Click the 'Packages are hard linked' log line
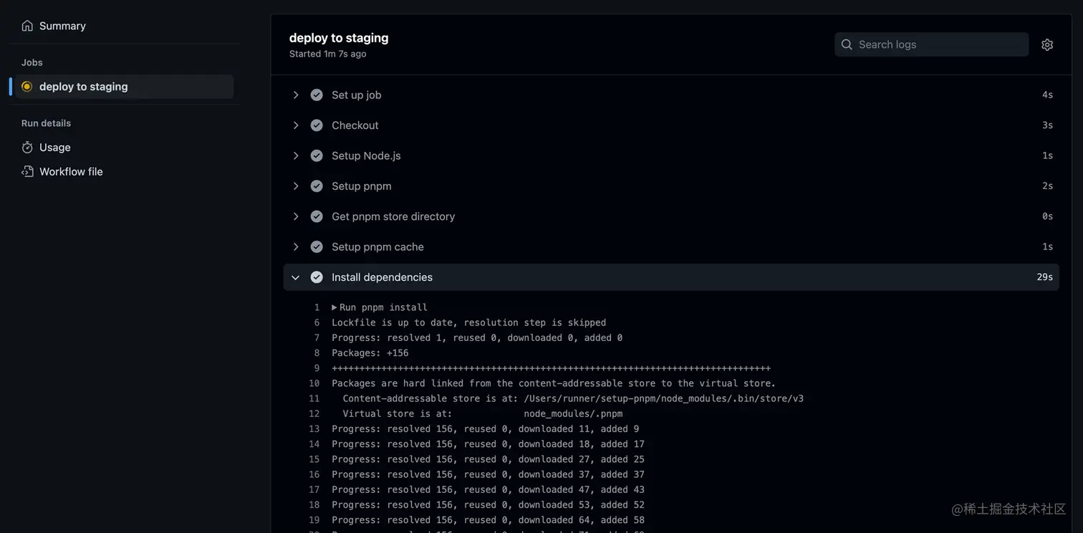This screenshot has width=1083, height=533. [554, 383]
